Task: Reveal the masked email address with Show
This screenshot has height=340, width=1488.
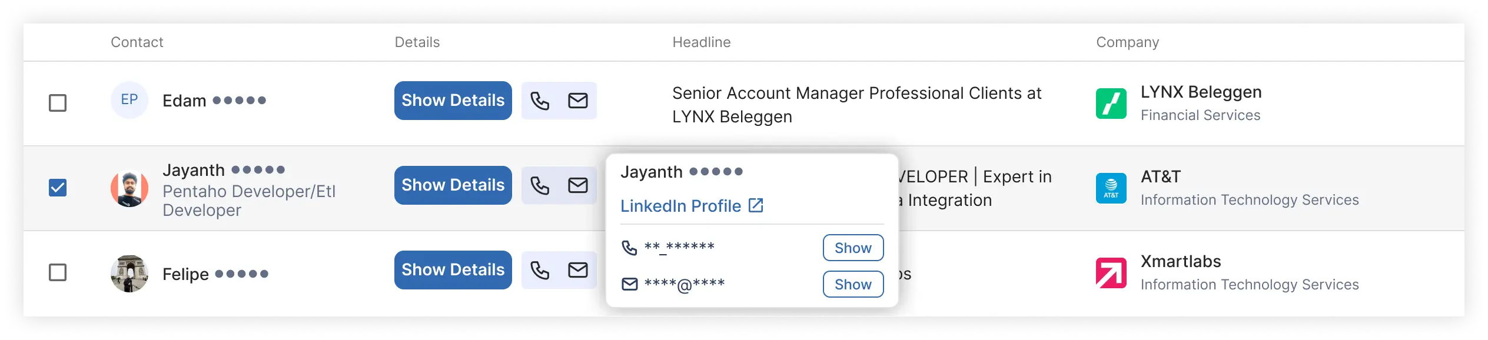Action: (x=853, y=284)
